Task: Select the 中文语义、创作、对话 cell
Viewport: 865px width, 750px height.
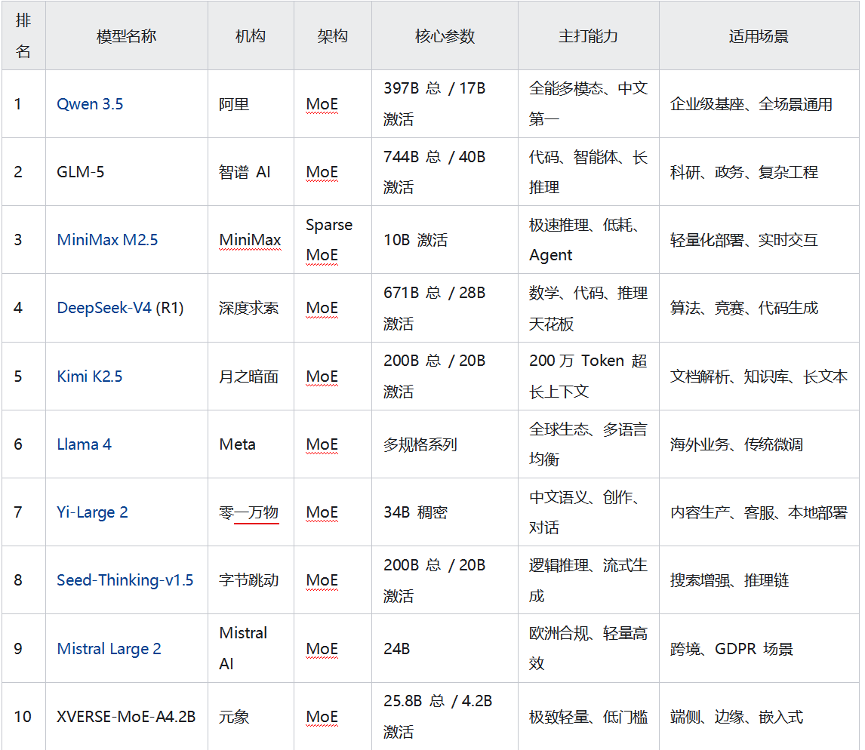Action: click(x=589, y=512)
